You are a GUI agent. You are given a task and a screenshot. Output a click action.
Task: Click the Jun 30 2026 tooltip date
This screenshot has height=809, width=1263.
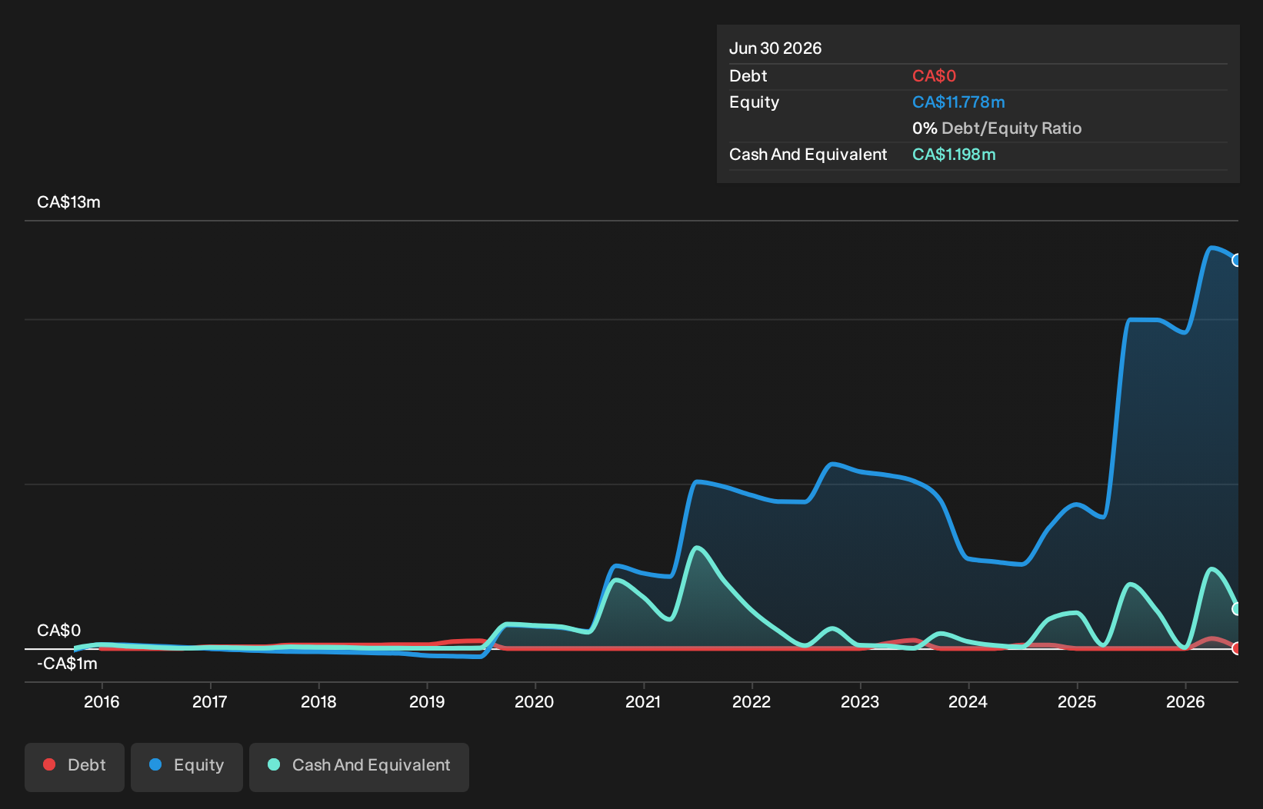tap(775, 48)
